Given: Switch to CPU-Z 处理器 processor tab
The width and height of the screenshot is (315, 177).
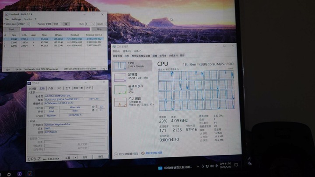Looking at the screenshot, I should pyautogui.click(x=32, y=88).
